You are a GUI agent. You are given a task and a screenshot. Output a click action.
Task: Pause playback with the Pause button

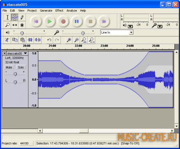click(77, 21)
